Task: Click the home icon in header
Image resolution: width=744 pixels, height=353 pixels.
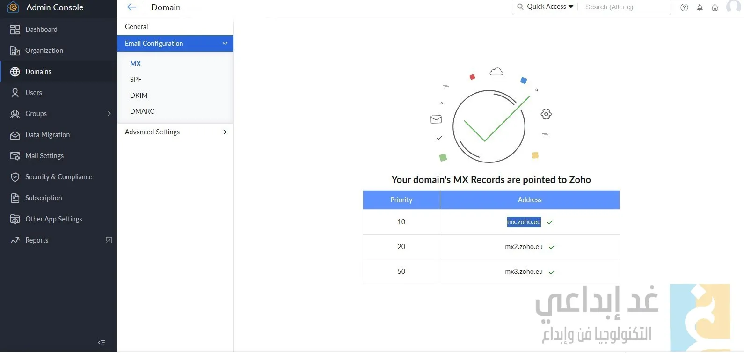Action: coord(715,7)
